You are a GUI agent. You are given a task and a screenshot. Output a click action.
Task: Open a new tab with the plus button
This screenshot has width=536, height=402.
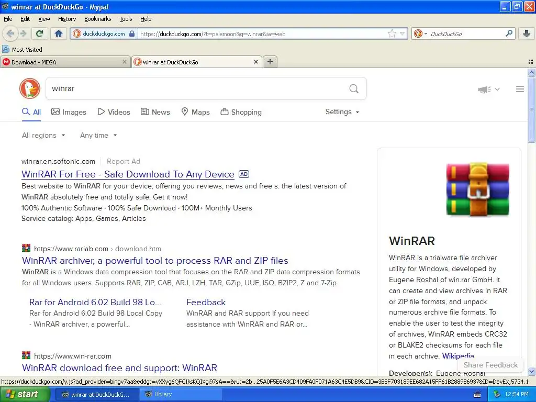click(270, 62)
